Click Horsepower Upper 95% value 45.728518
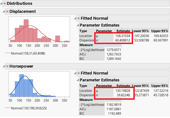Screen dimensions: 170x118 point(161,95)
